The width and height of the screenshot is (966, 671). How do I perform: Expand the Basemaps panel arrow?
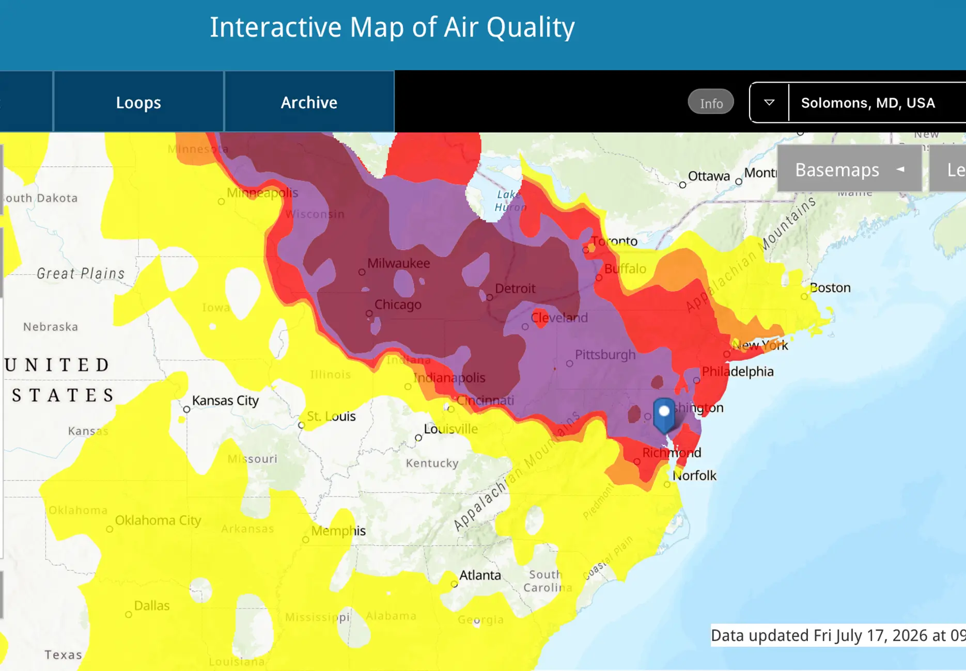(900, 169)
